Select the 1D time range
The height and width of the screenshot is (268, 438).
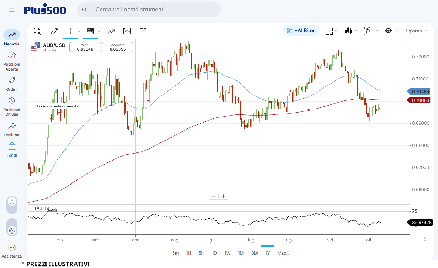214,253
